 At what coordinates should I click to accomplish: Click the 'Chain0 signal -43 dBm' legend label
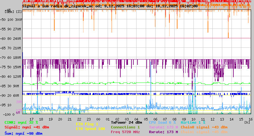(204, 127)
